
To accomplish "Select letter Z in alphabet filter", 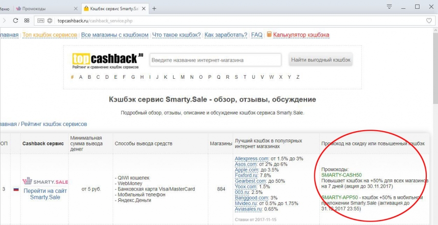I will [298, 77].
